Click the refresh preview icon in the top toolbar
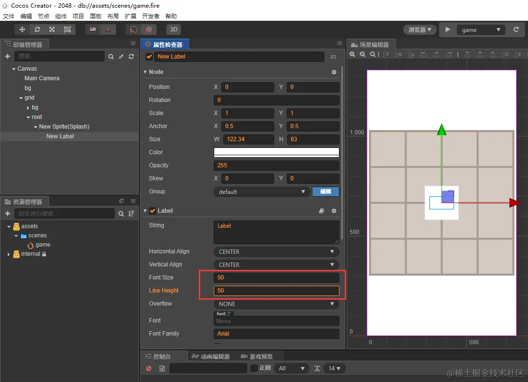The image size is (528, 382). click(x=516, y=29)
